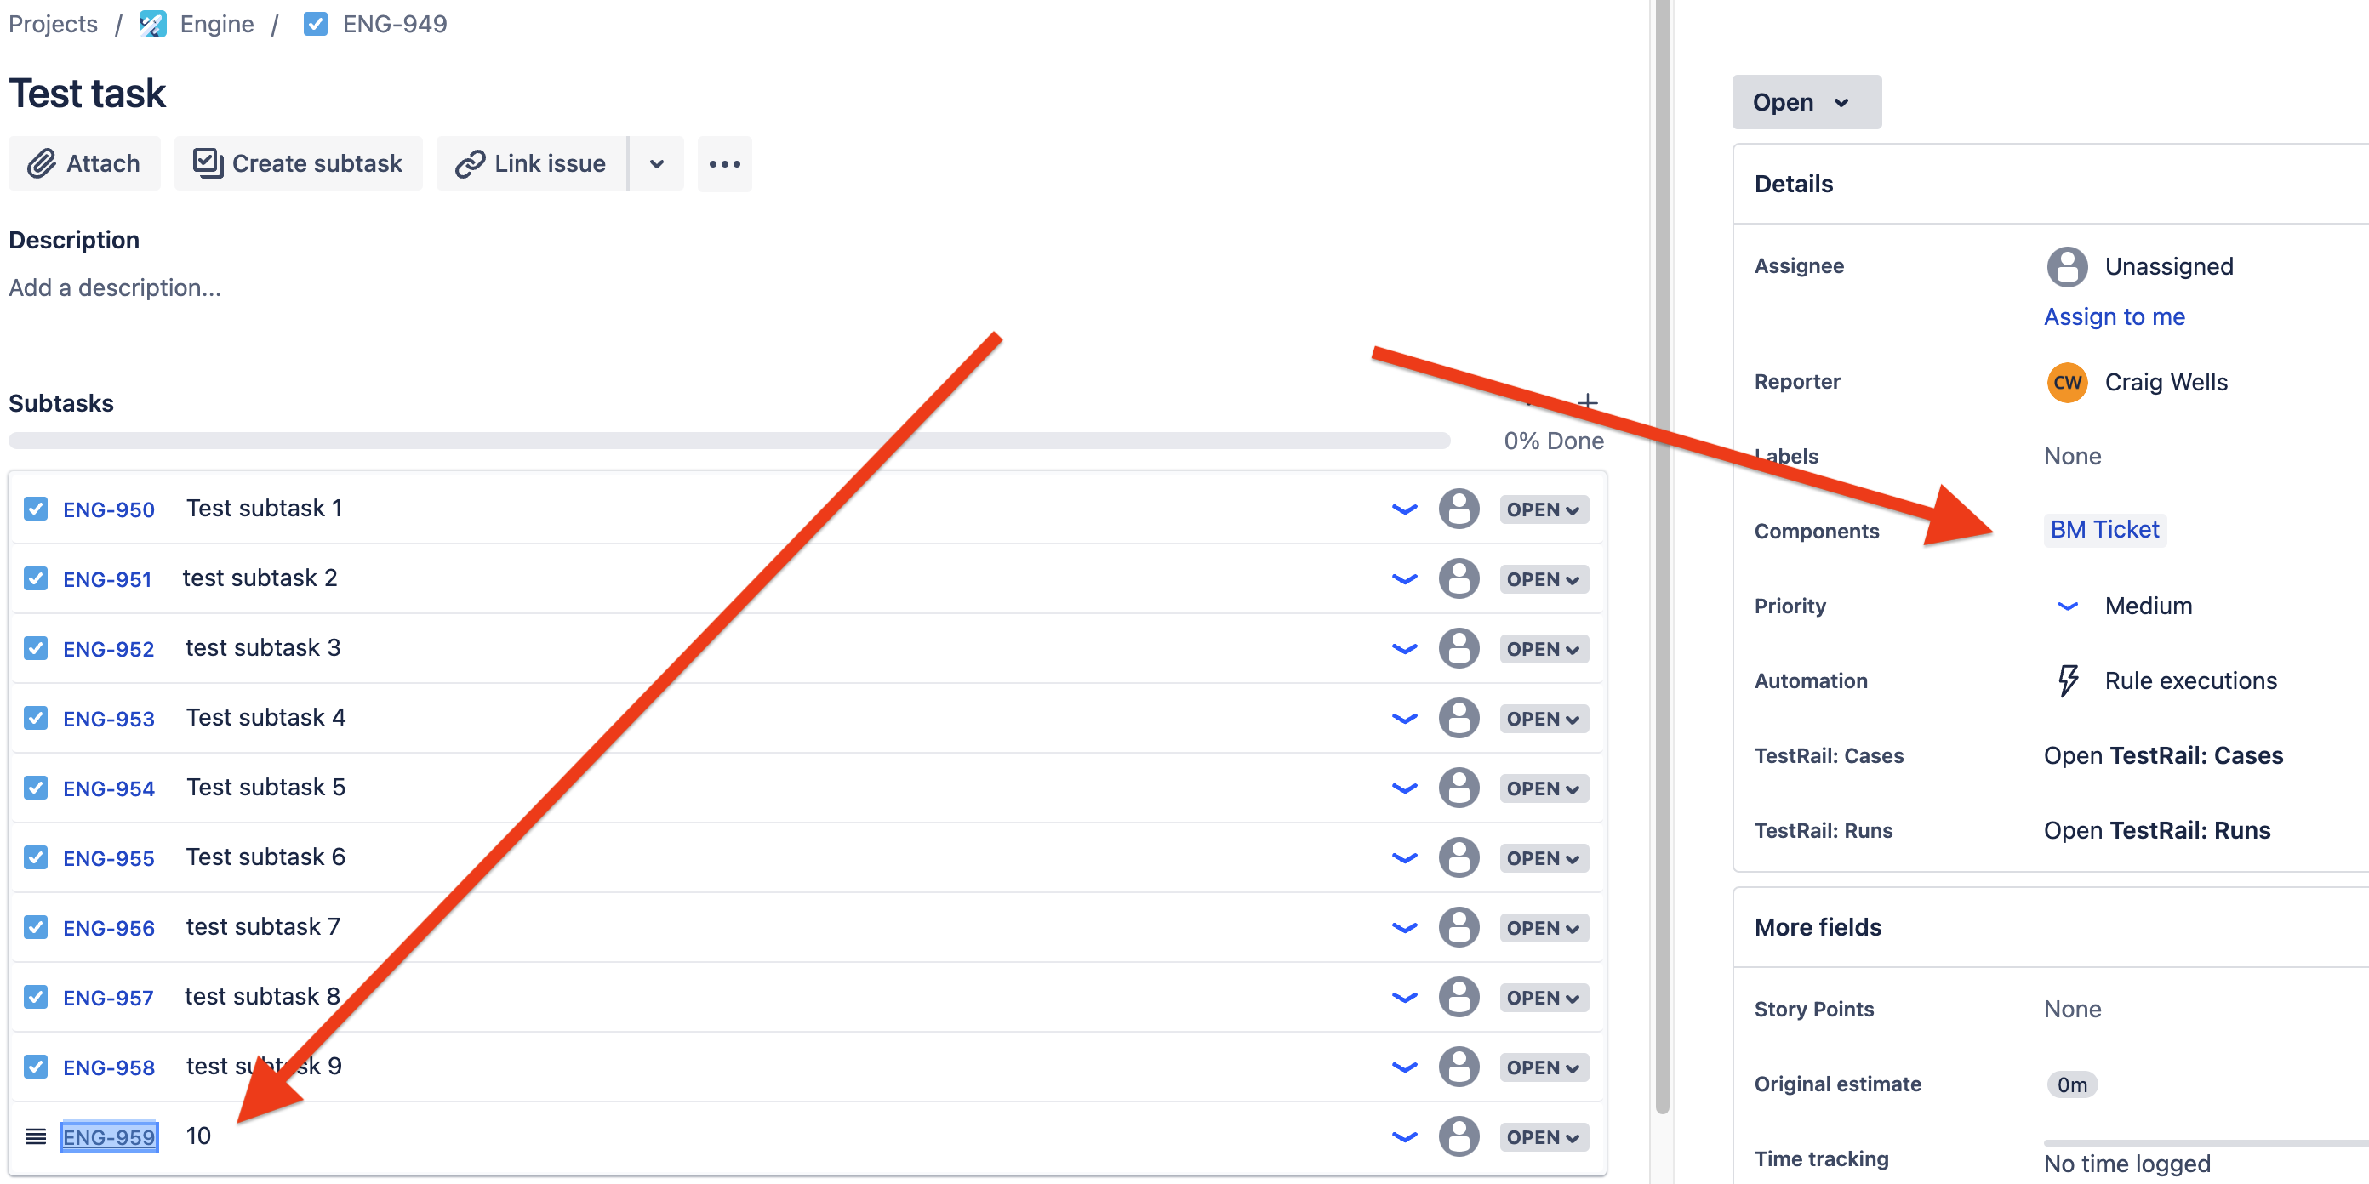Click assignee avatar for ENG-950 subtask

[1459, 509]
